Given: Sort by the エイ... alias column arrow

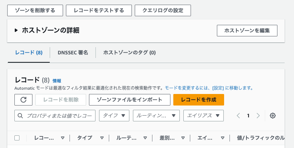Looking at the screenshot, I should click(x=223, y=138).
